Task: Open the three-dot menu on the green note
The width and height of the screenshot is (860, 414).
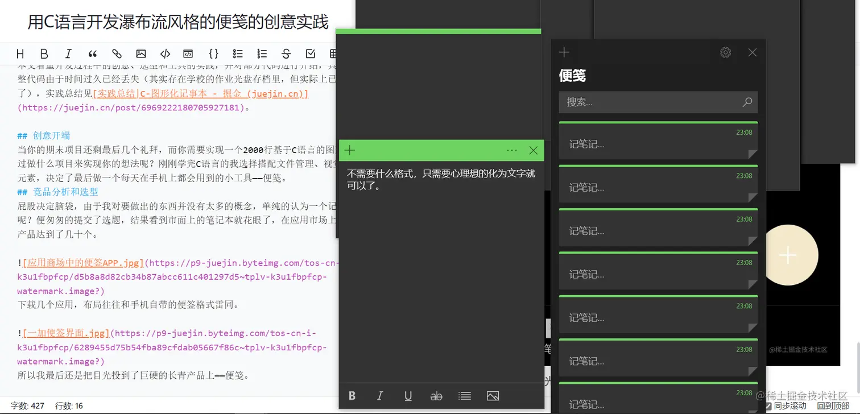Action: (512, 150)
